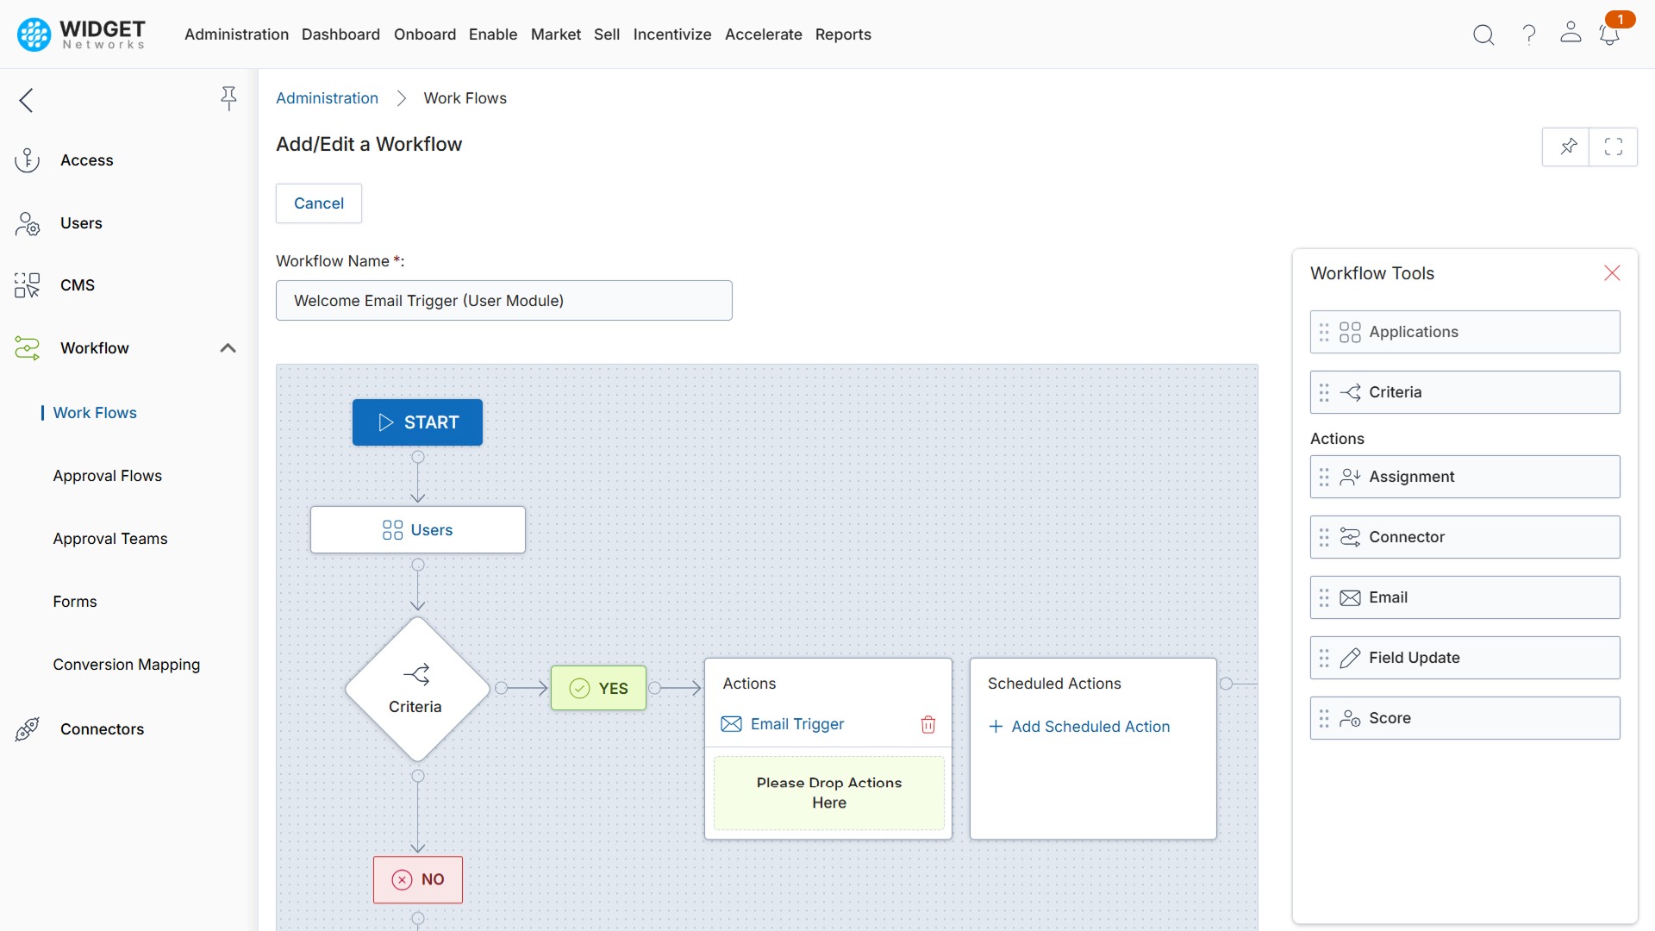The width and height of the screenshot is (1655, 931).
Task: Select the Incentivize menu item
Action: coord(672,34)
